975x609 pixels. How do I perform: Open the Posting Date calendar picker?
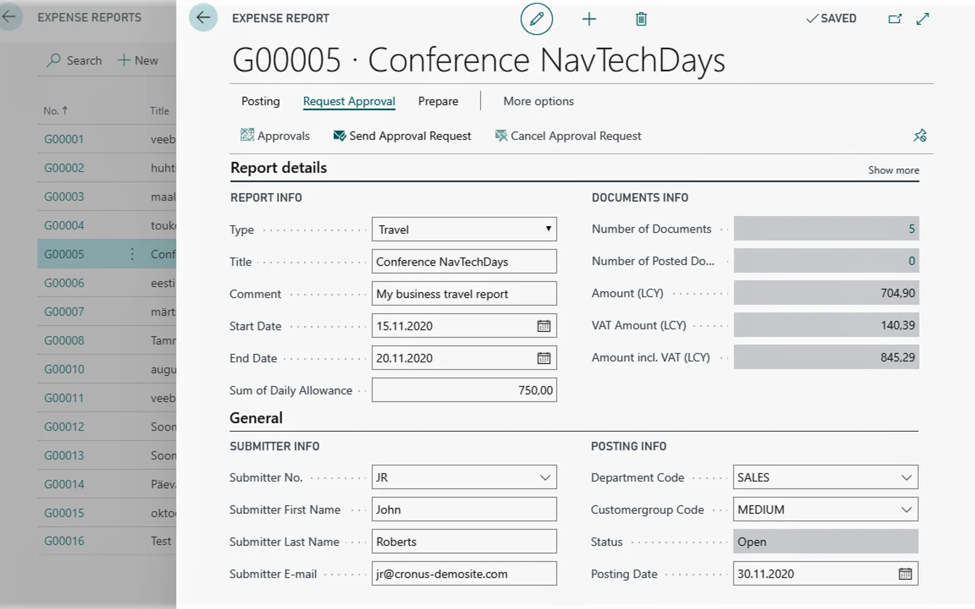click(905, 574)
